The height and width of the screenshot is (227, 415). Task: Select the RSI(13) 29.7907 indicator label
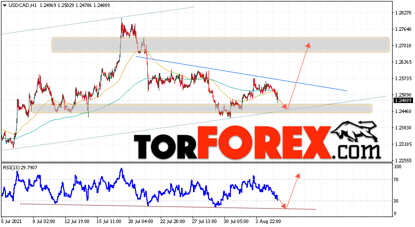pyautogui.click(x=20, y=168)
